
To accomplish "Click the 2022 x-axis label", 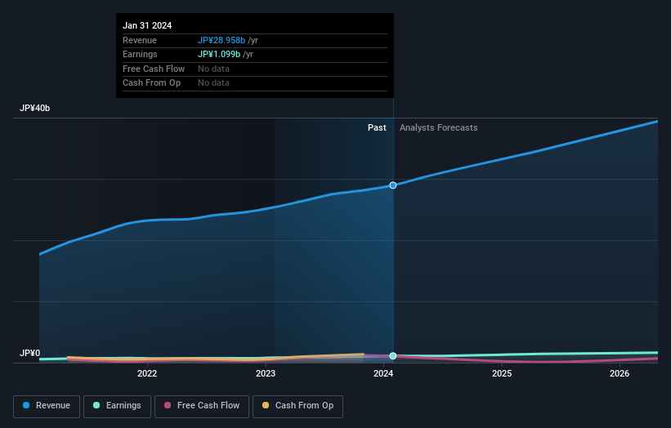I will point(147,374).
